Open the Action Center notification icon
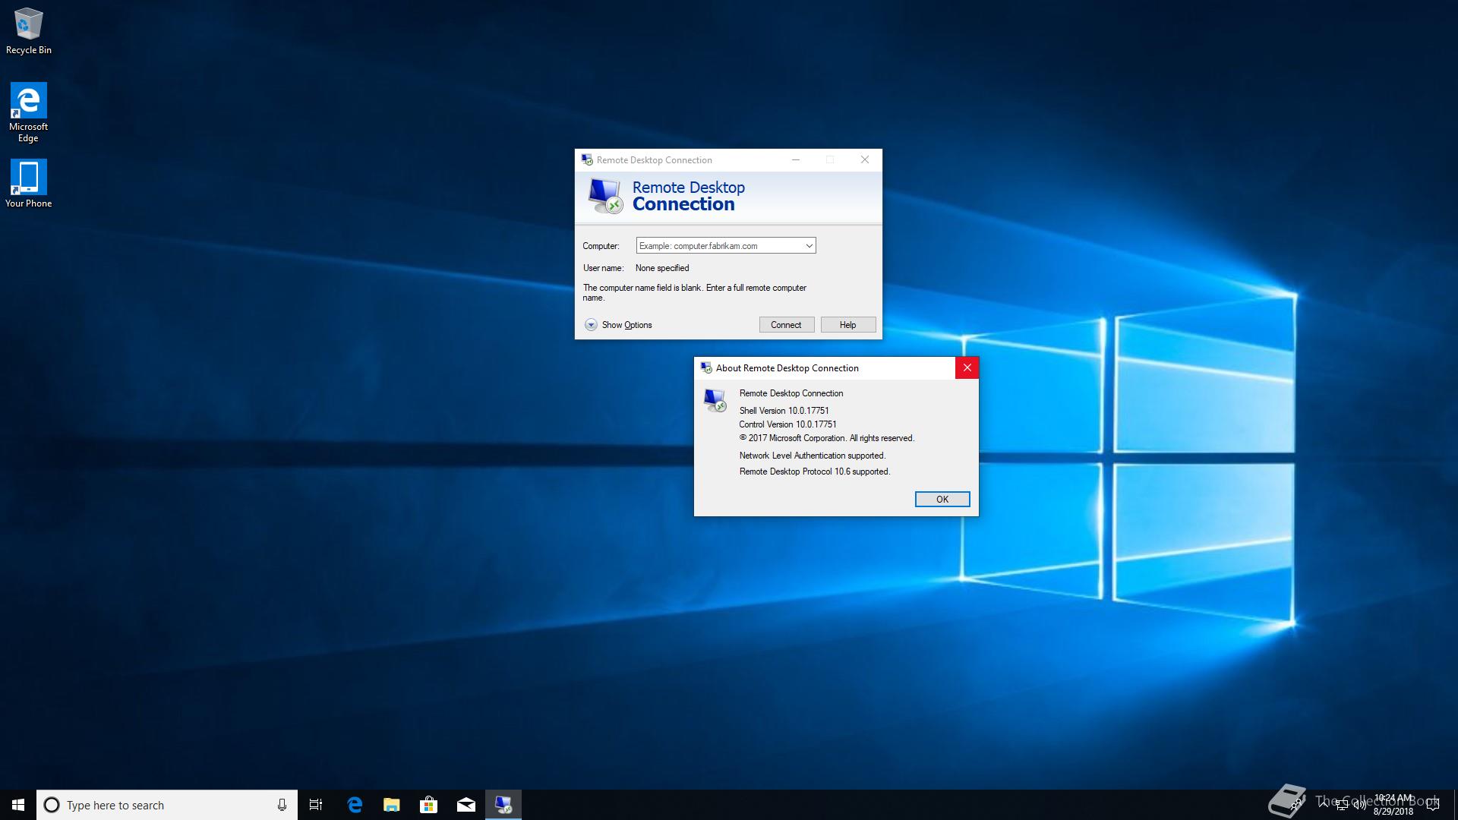1458x820 pixels. tap(1433, 805)
